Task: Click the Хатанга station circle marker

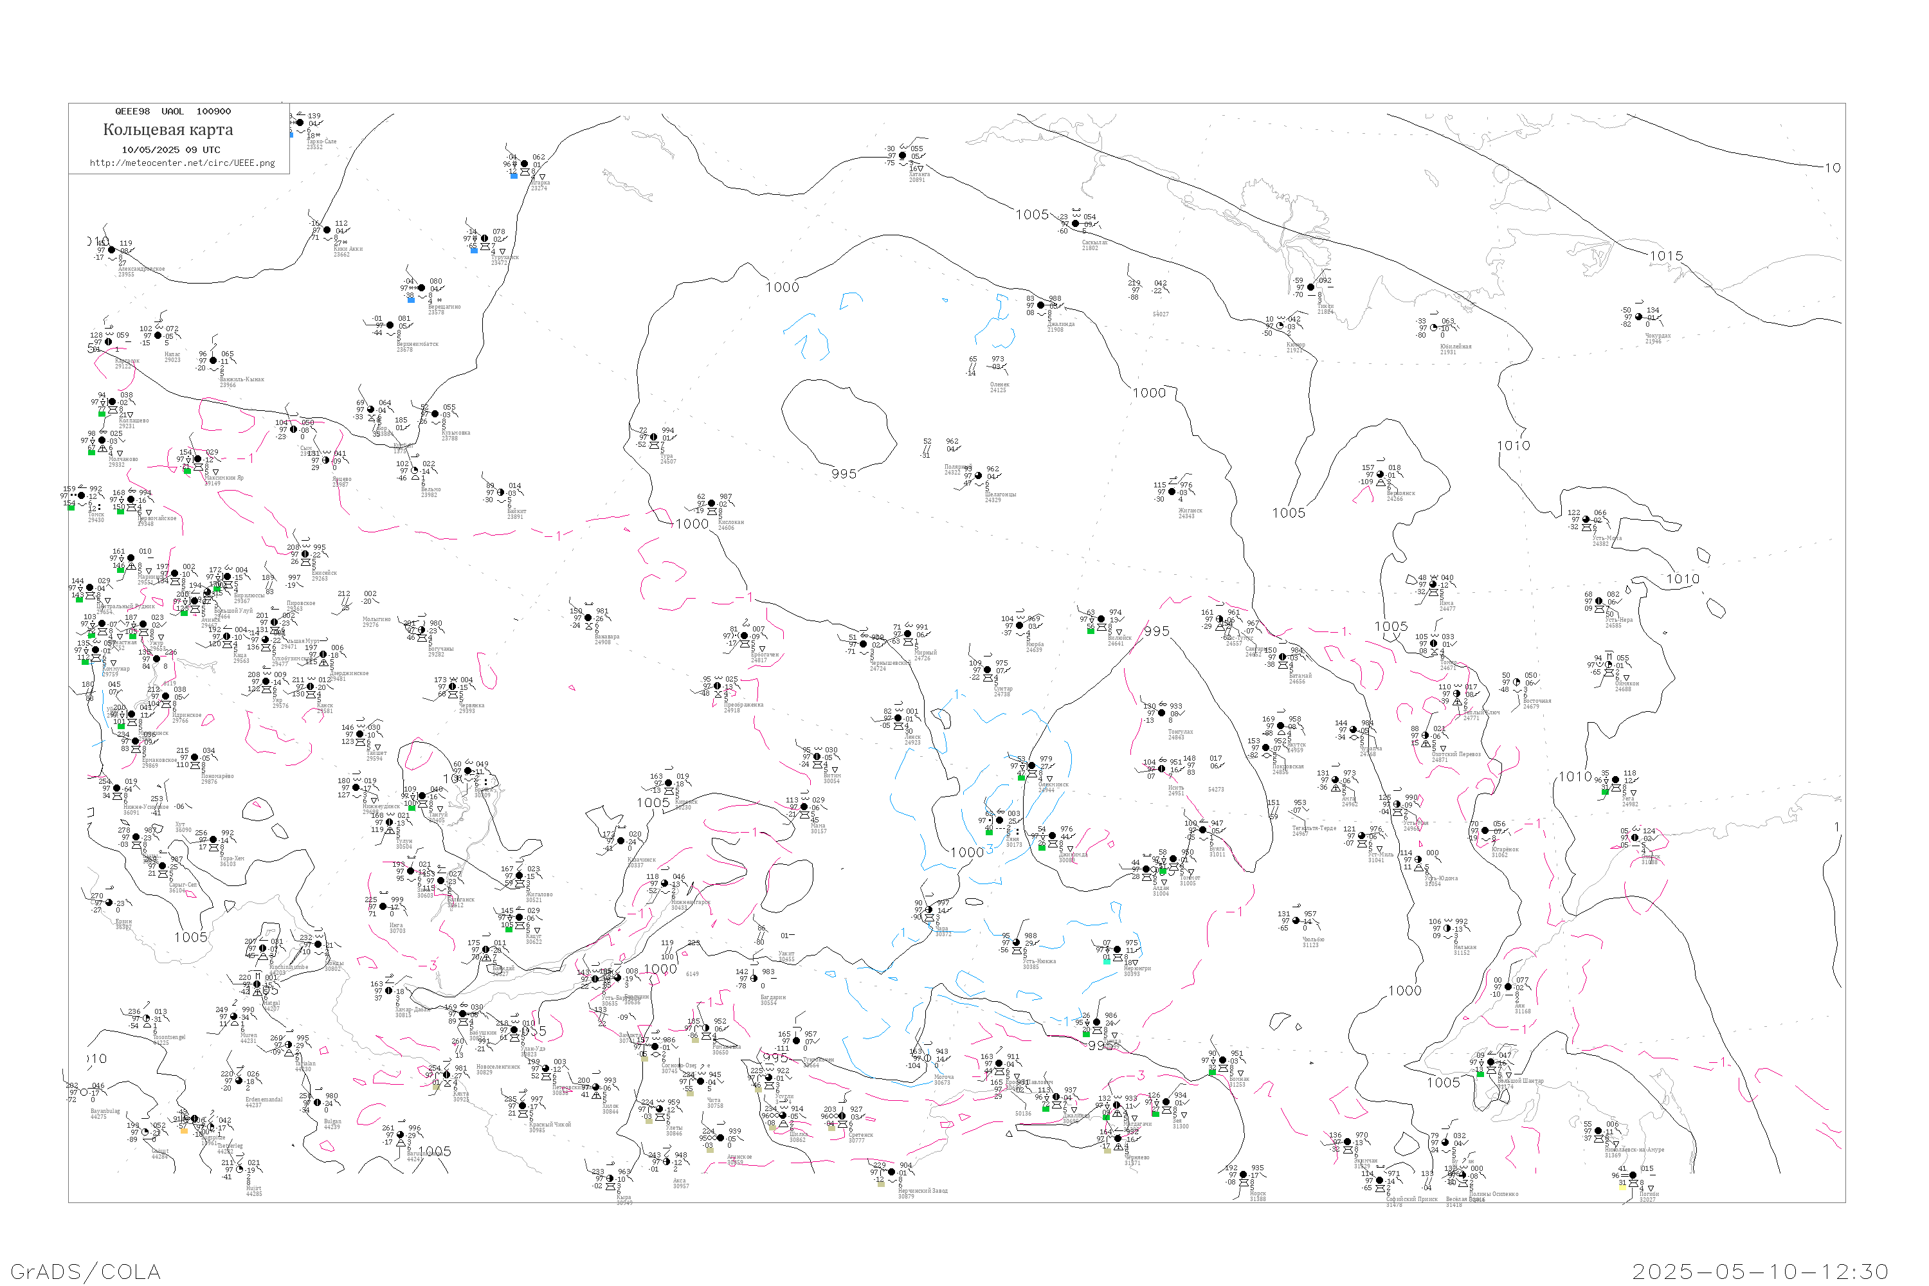Action: tap(903, 156)
